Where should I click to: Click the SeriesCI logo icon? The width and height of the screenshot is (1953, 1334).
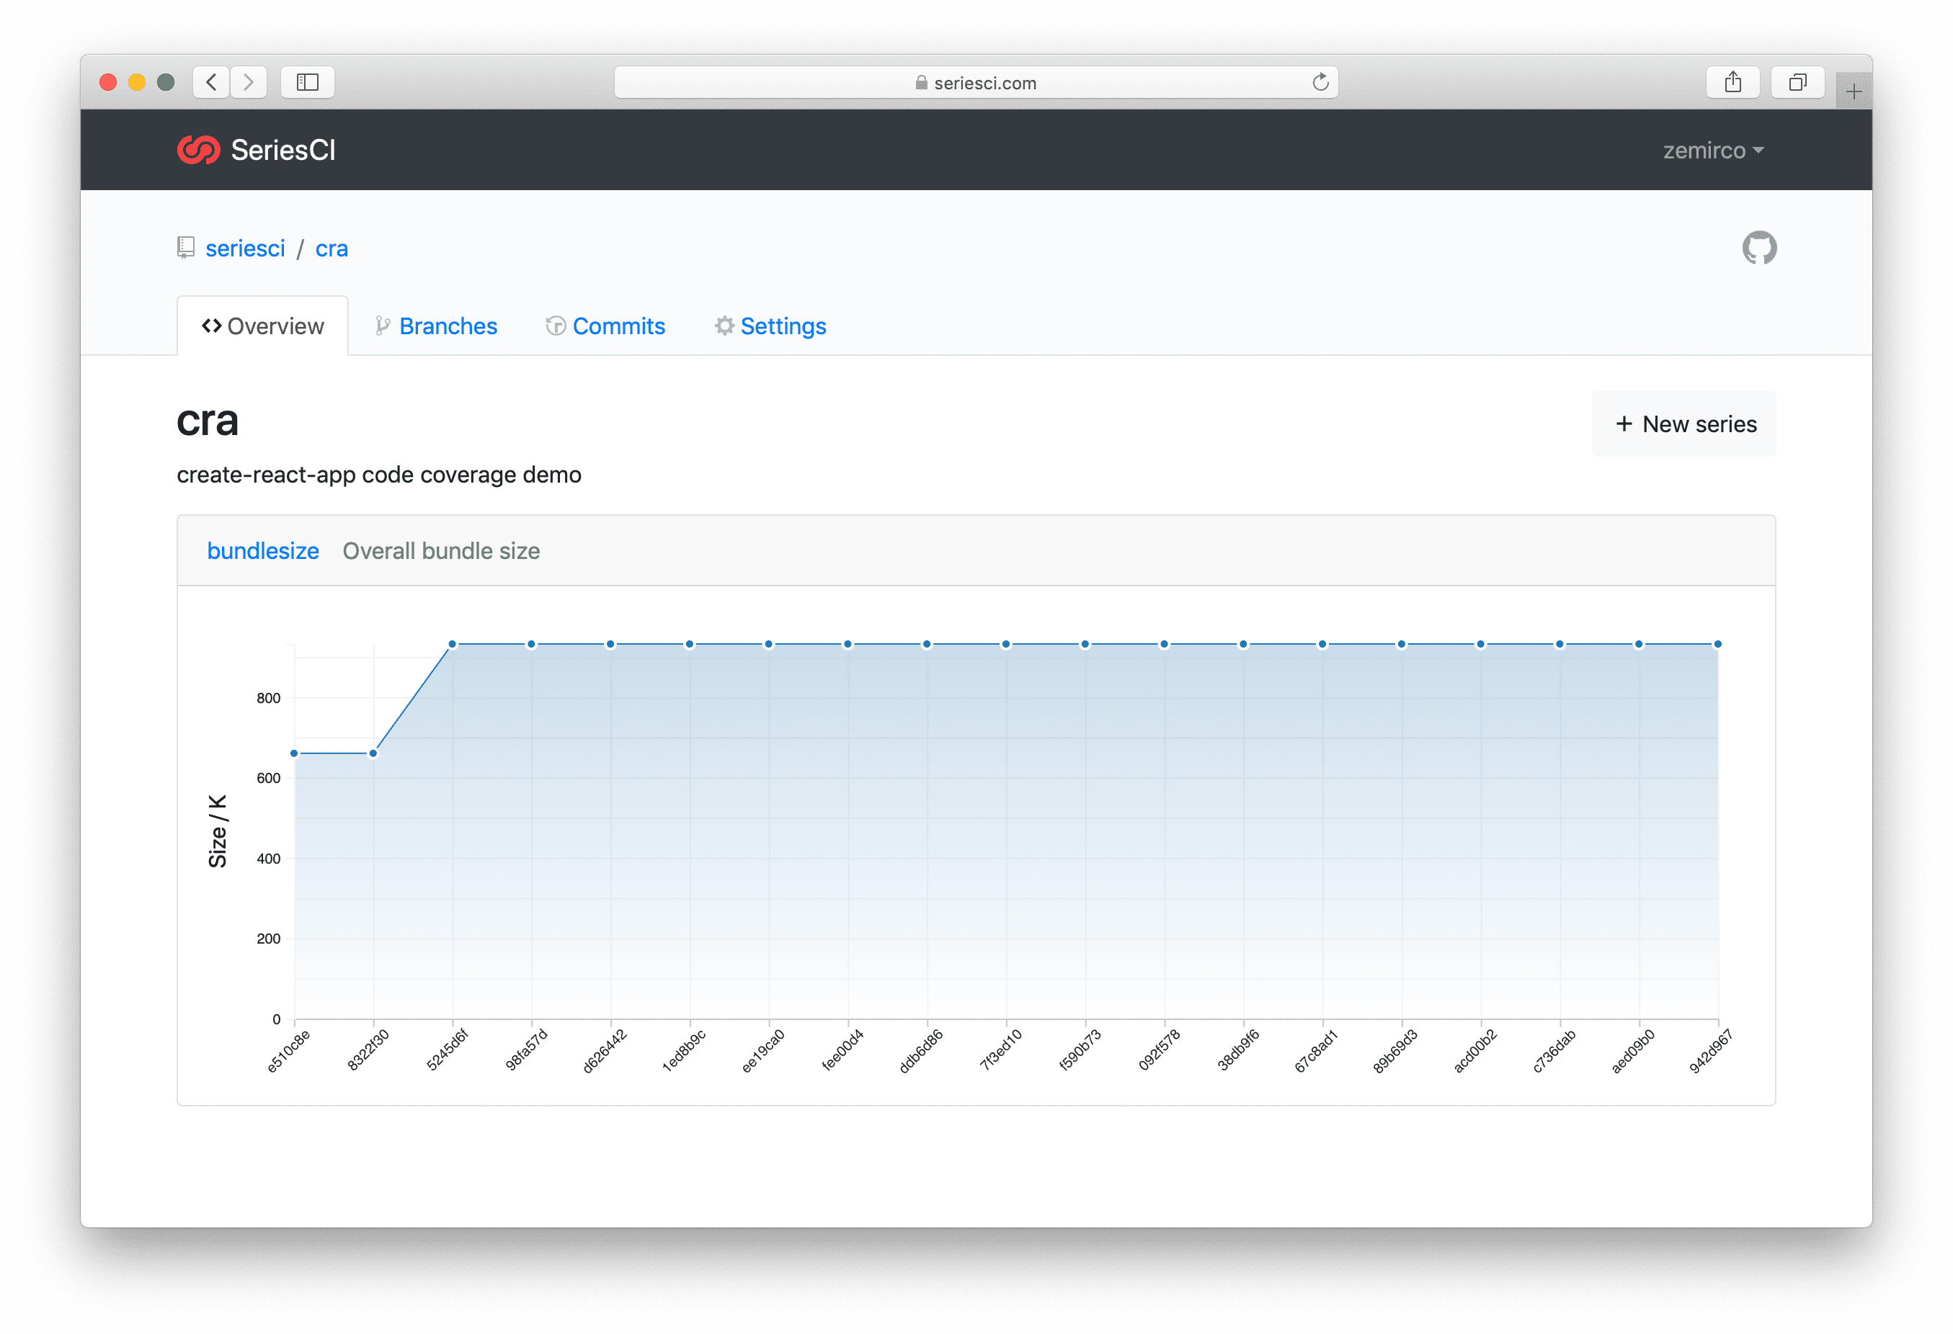coord(198,151)
